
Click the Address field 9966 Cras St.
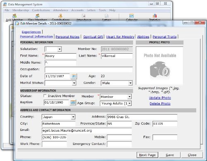click(x=142, y=117)
